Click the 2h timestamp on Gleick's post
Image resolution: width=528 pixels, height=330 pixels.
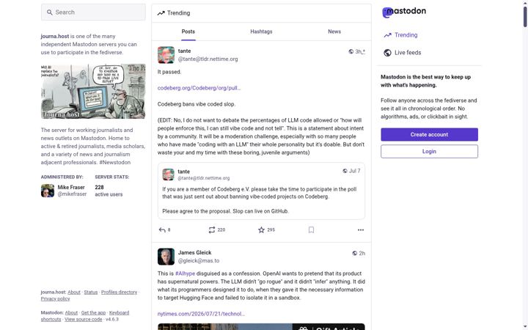[362, 253]
